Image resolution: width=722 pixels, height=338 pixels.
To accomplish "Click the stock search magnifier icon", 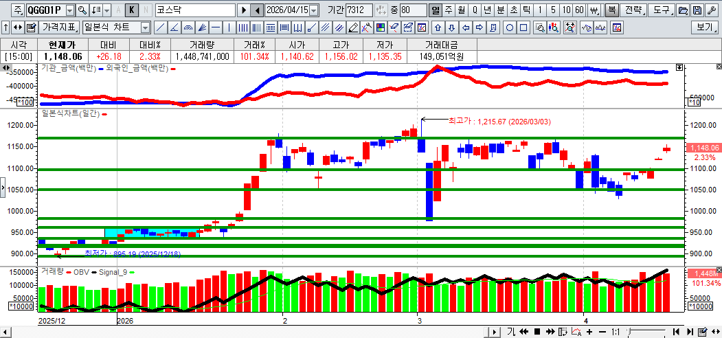I will (x=82, y=10).
